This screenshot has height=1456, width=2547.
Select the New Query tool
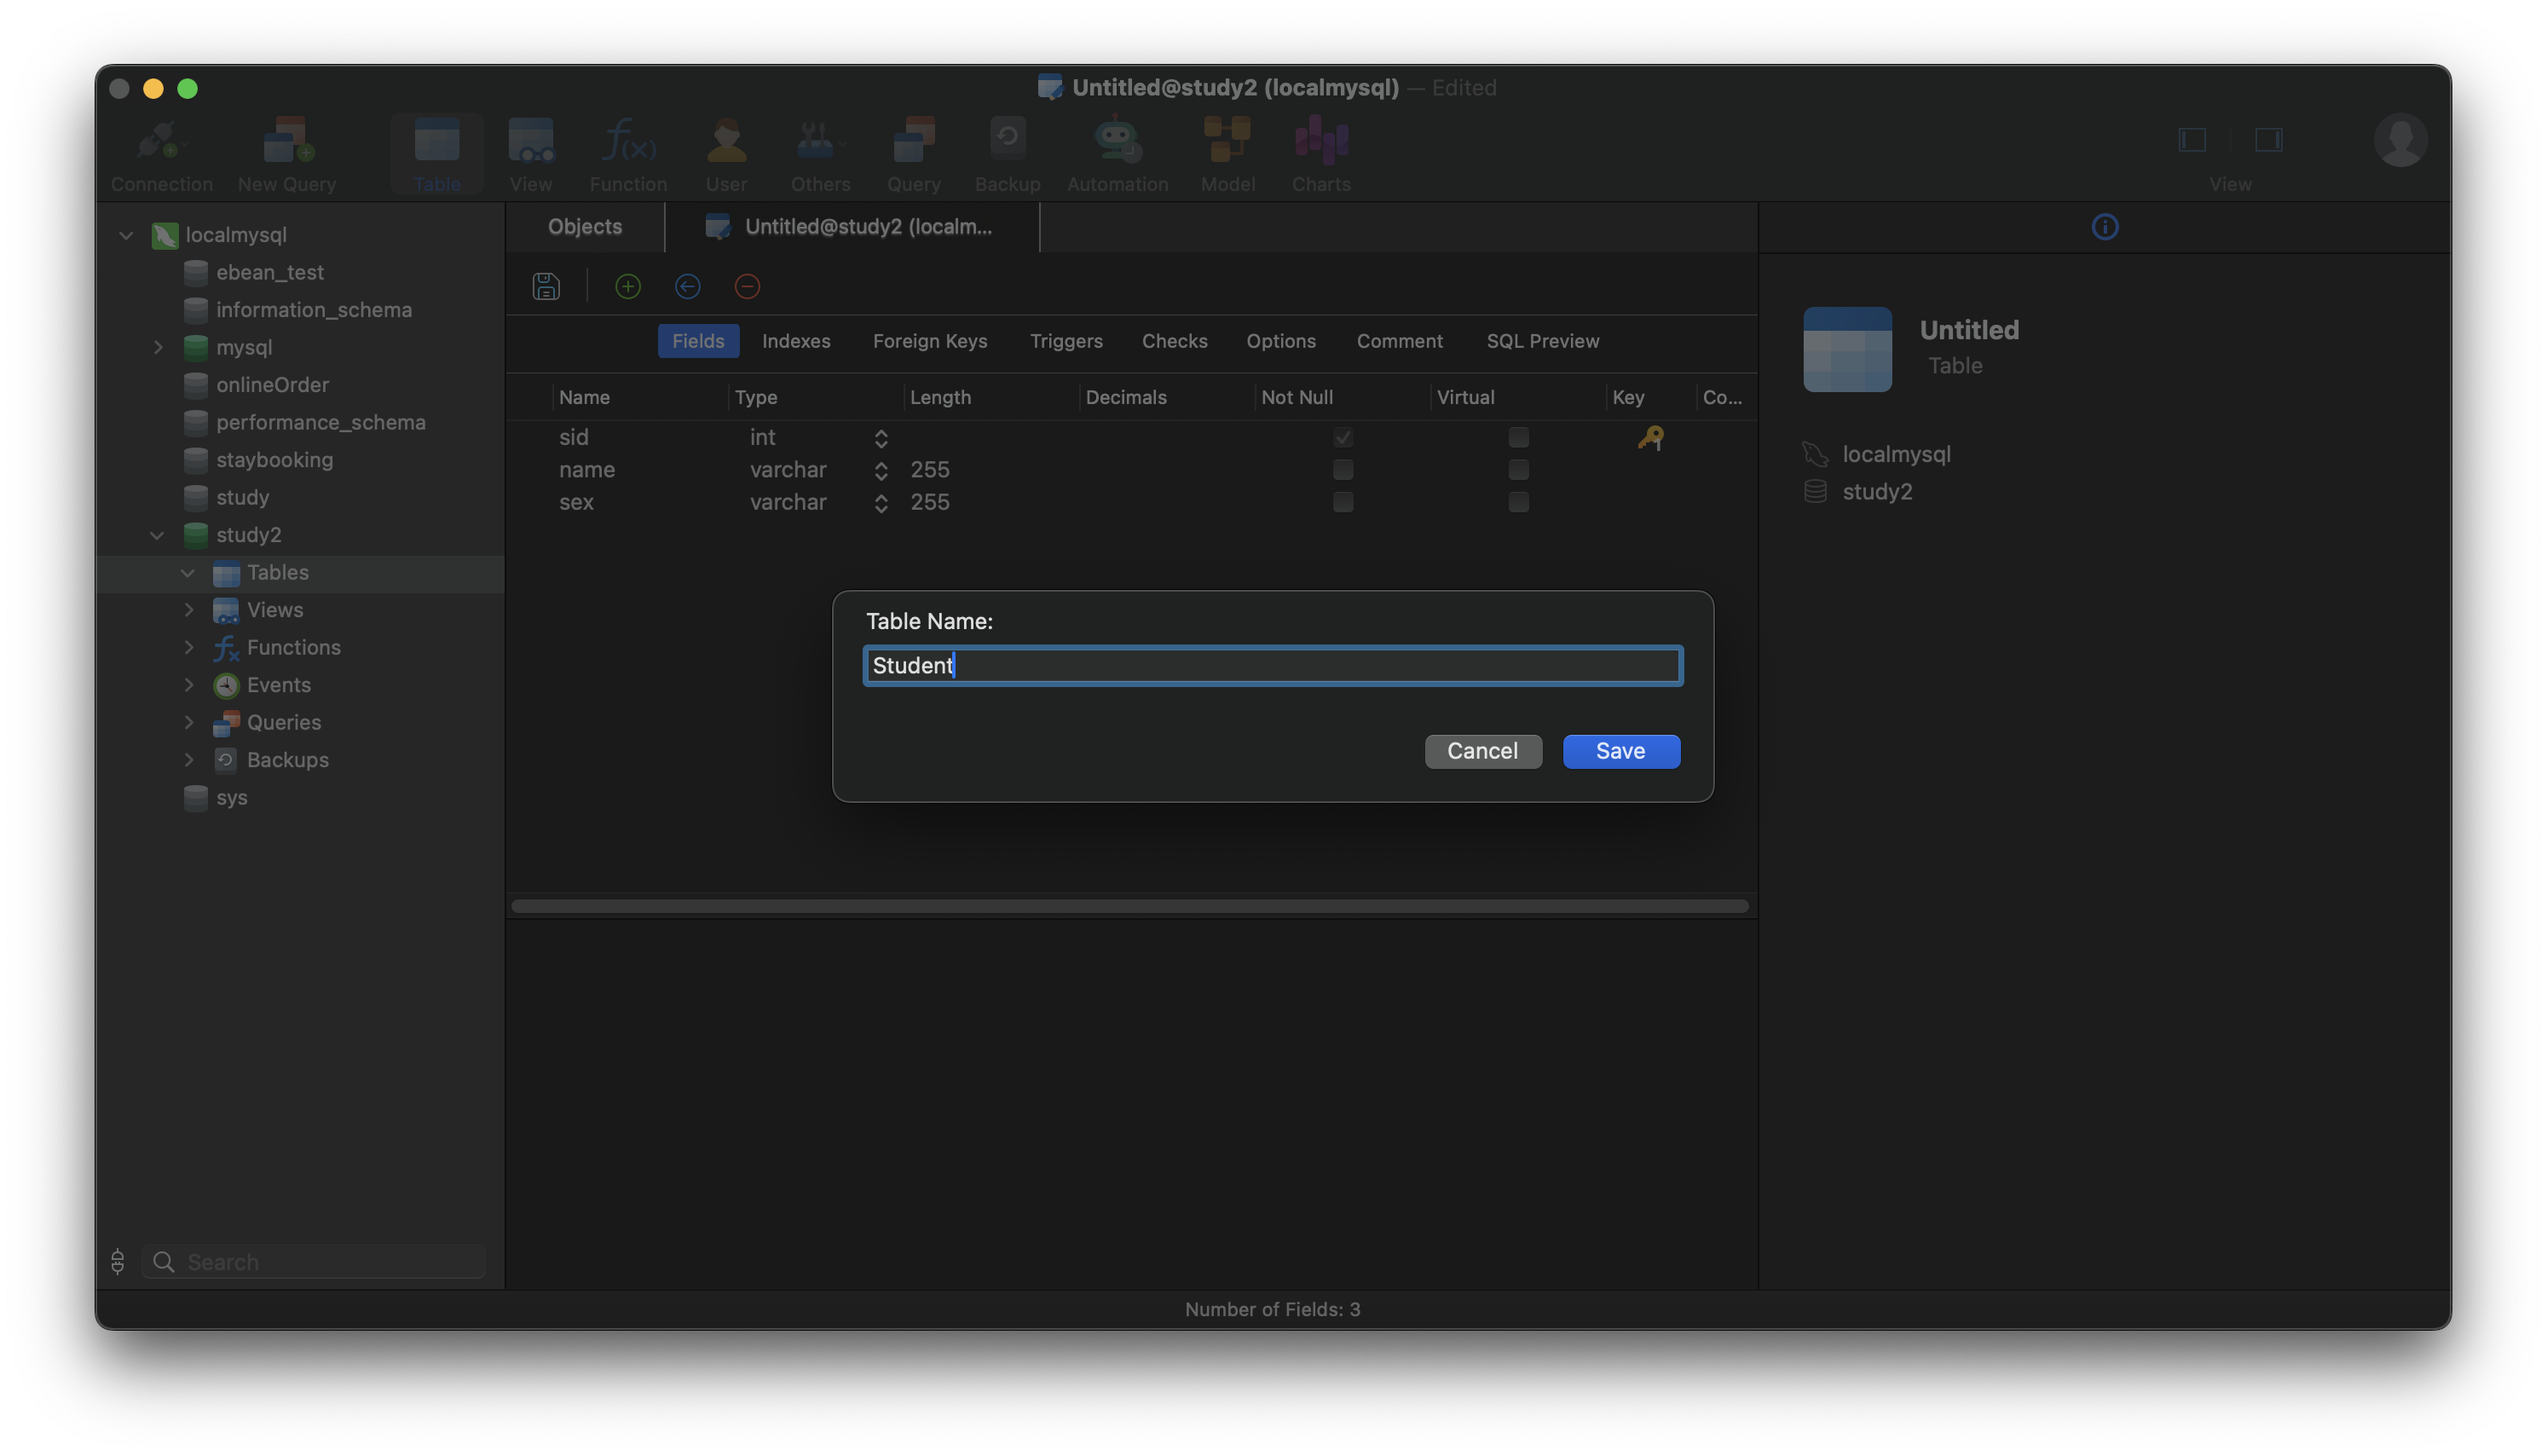pyautogui.click(x=286, y=152)
